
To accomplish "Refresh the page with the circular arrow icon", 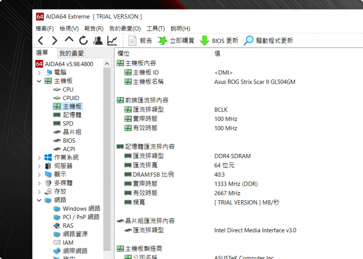I will 83,41.
